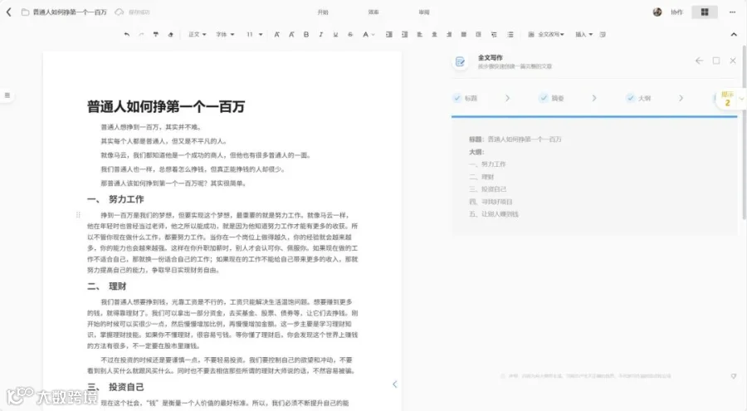Click the heading 一、努力工作
This screenshot has width=747, height=411.
(x=115, y=199)
